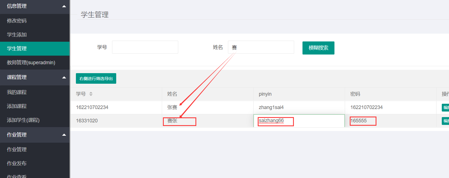This screenshot has width=449, height=178.
Task: Focus the 学号 search input field
Action: tap(145, 47)
